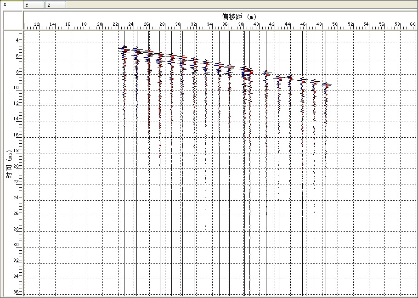Pick the first arrival on the 41 m trace

(266, 72)
